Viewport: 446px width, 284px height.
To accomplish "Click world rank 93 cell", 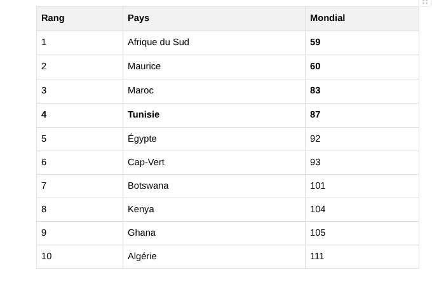I will coord(315,163).
